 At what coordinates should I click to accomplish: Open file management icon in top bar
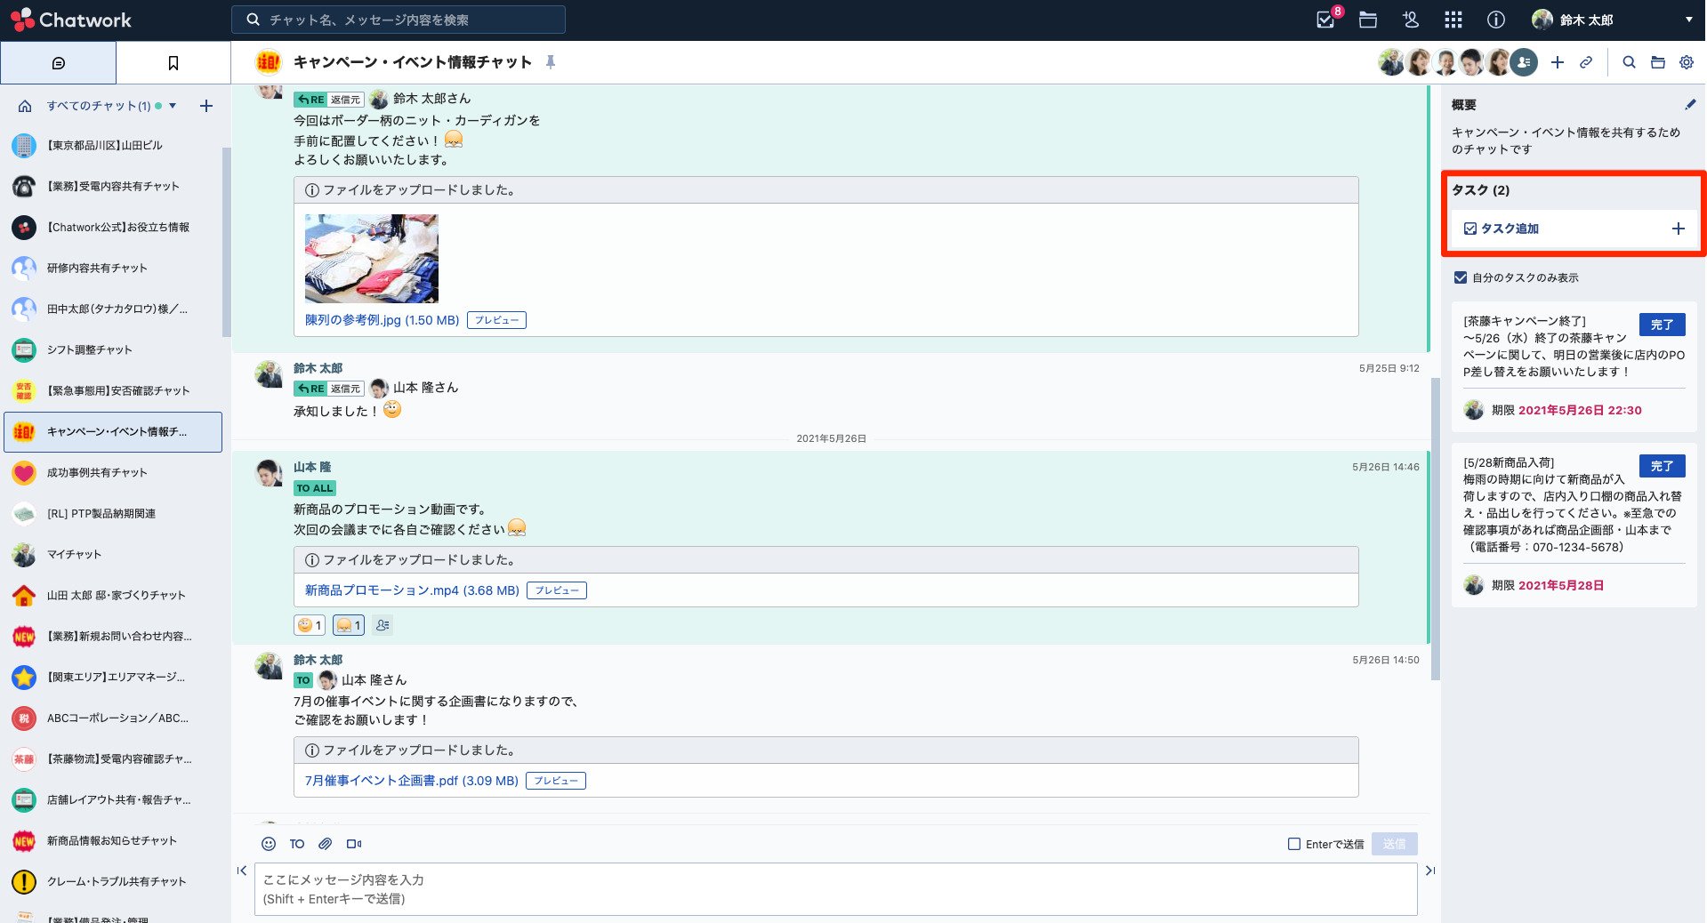coord(1368,20)
